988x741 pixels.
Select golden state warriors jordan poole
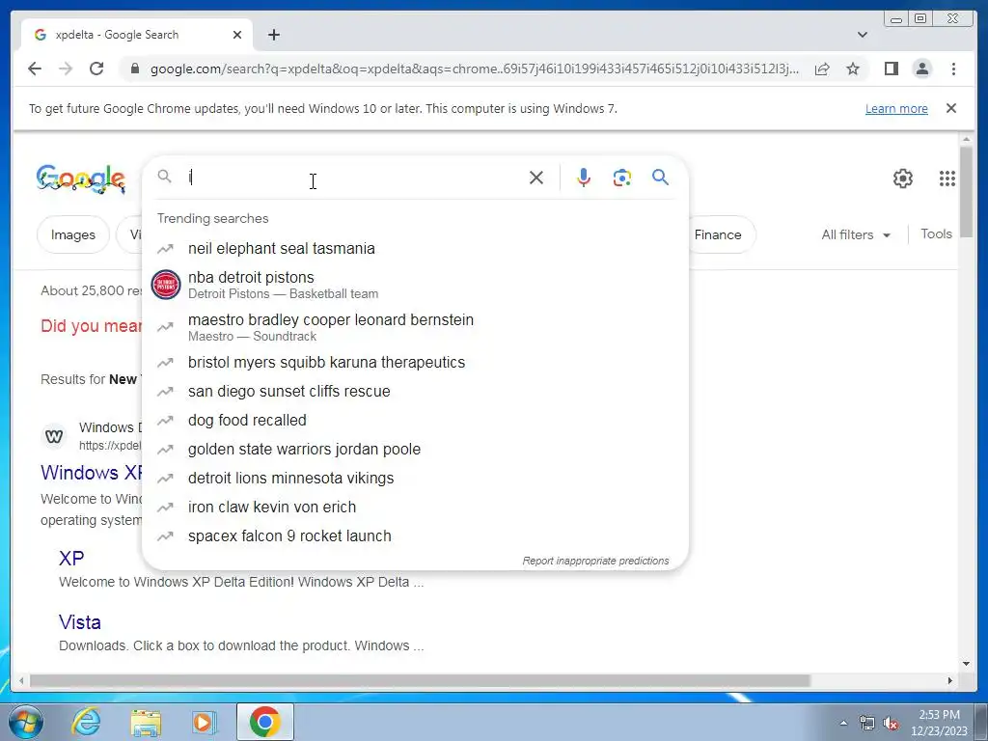[x=415, y=450]
